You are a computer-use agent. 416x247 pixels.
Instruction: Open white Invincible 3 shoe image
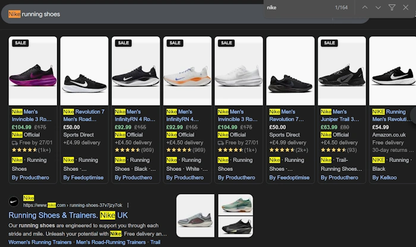[239, 71]
